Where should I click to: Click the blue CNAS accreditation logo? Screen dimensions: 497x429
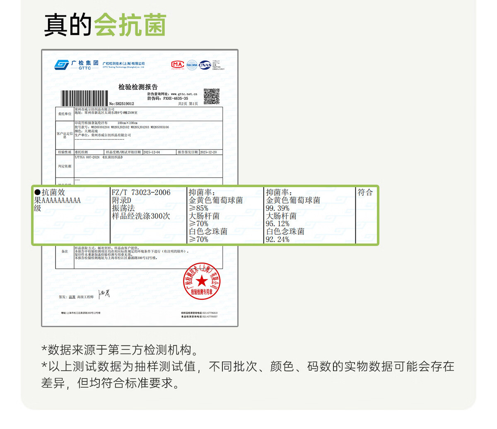click(x=205, y=65)
